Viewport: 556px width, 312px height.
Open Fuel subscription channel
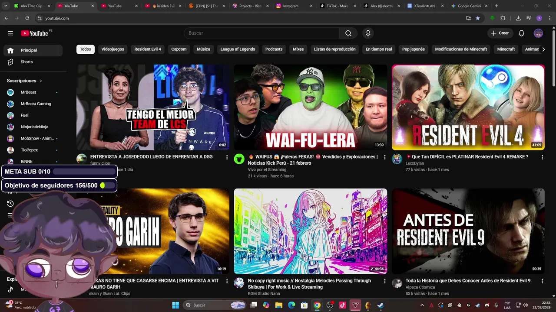click(x=33, y=115)
